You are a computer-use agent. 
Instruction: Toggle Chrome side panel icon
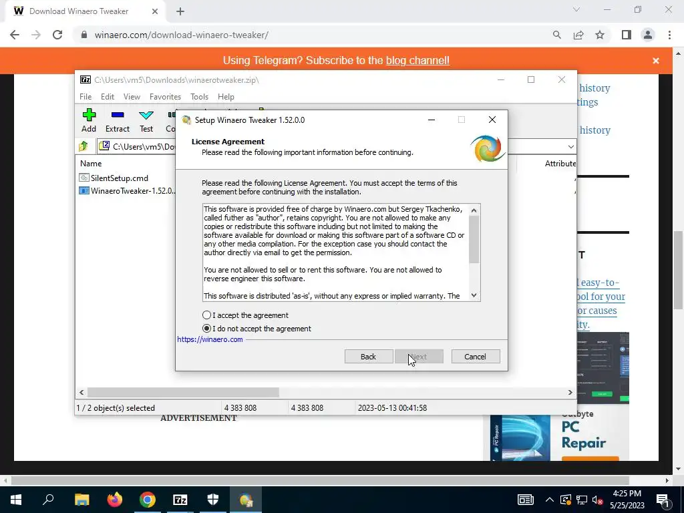627,35
